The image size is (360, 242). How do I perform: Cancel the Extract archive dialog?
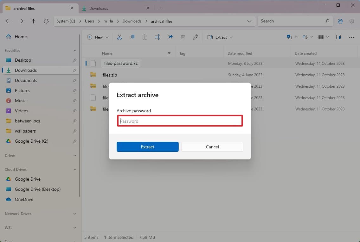(x=212, y=147)
